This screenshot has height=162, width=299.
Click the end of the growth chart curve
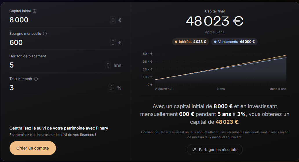click(x=286, y=55)
